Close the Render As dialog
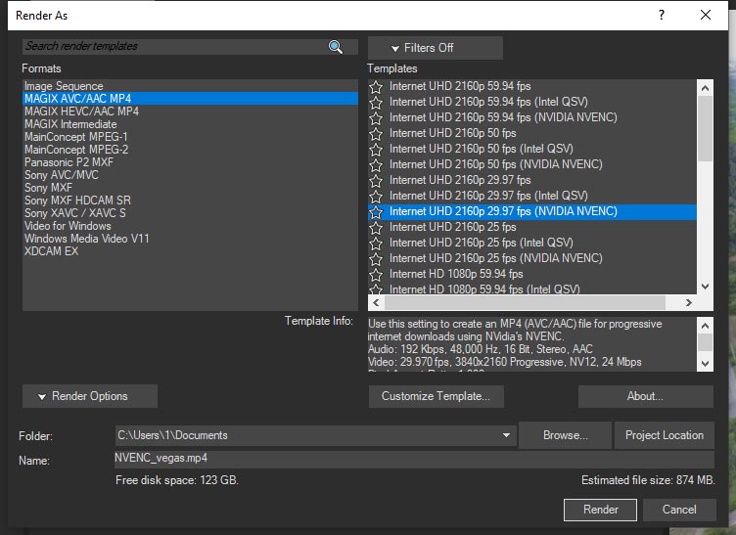The image size is (736, 535). (706, 15)
